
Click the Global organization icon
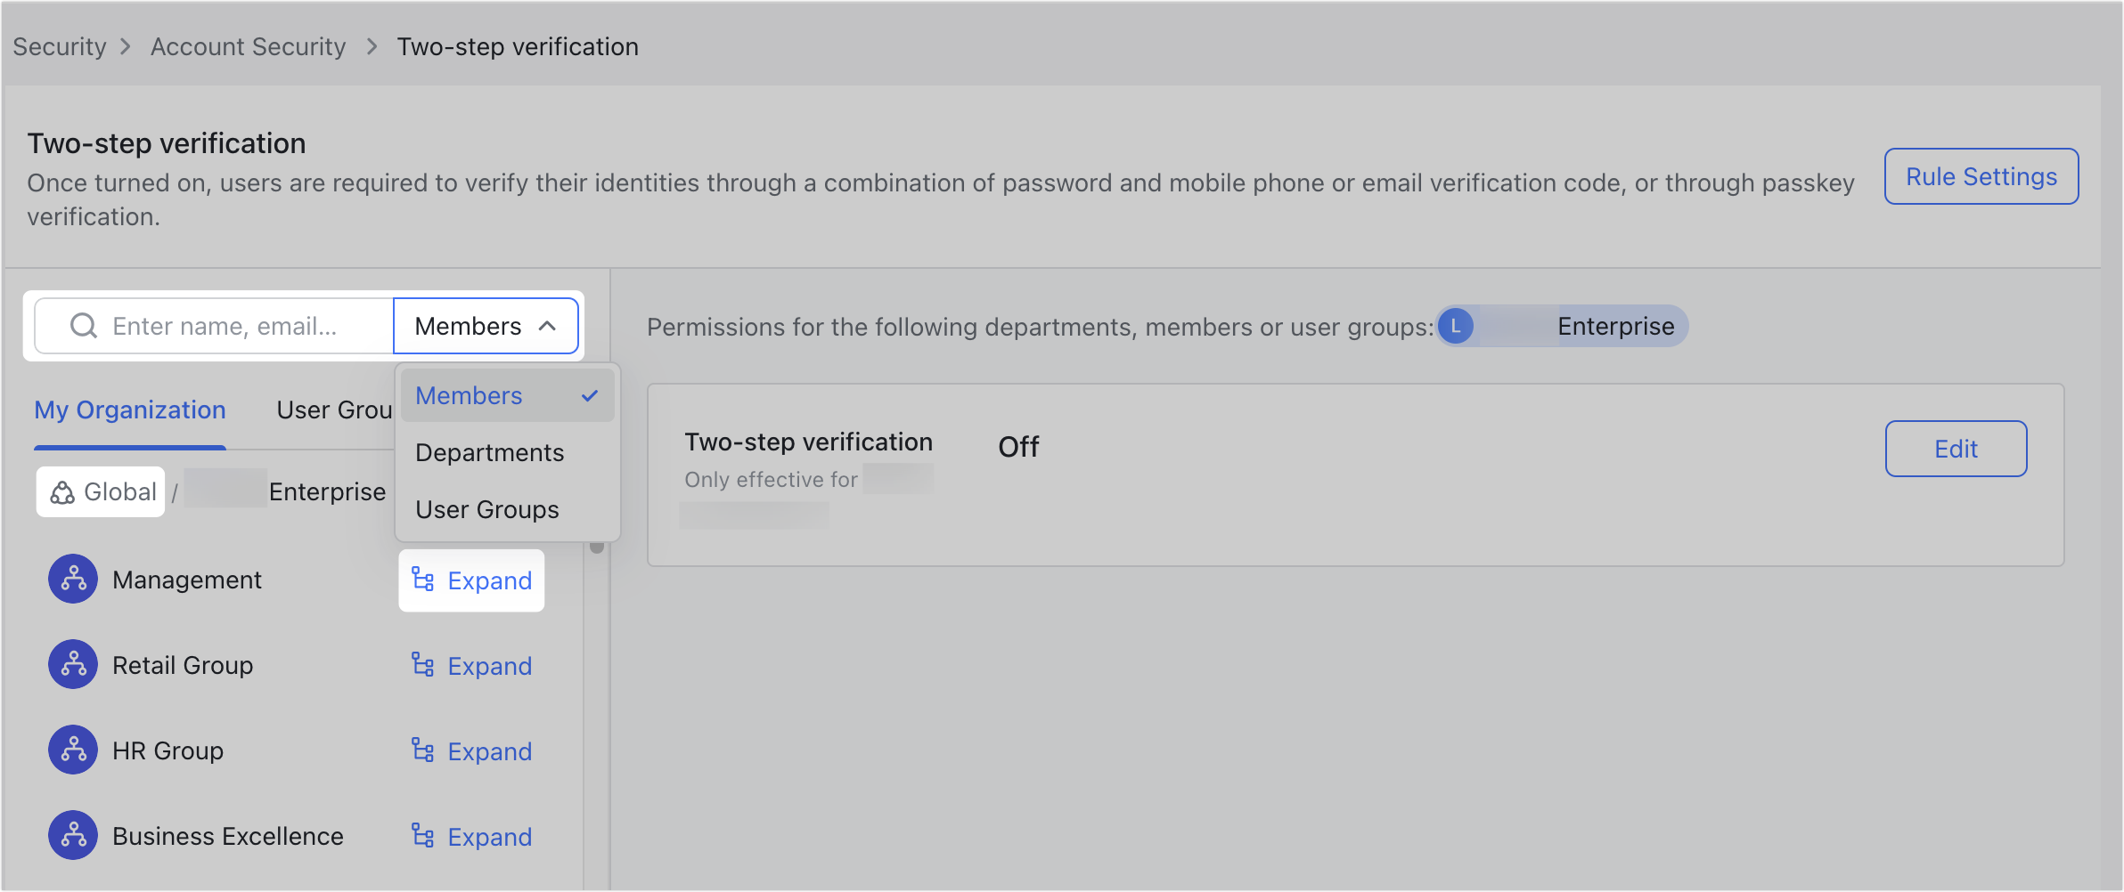tap(62, 491)
